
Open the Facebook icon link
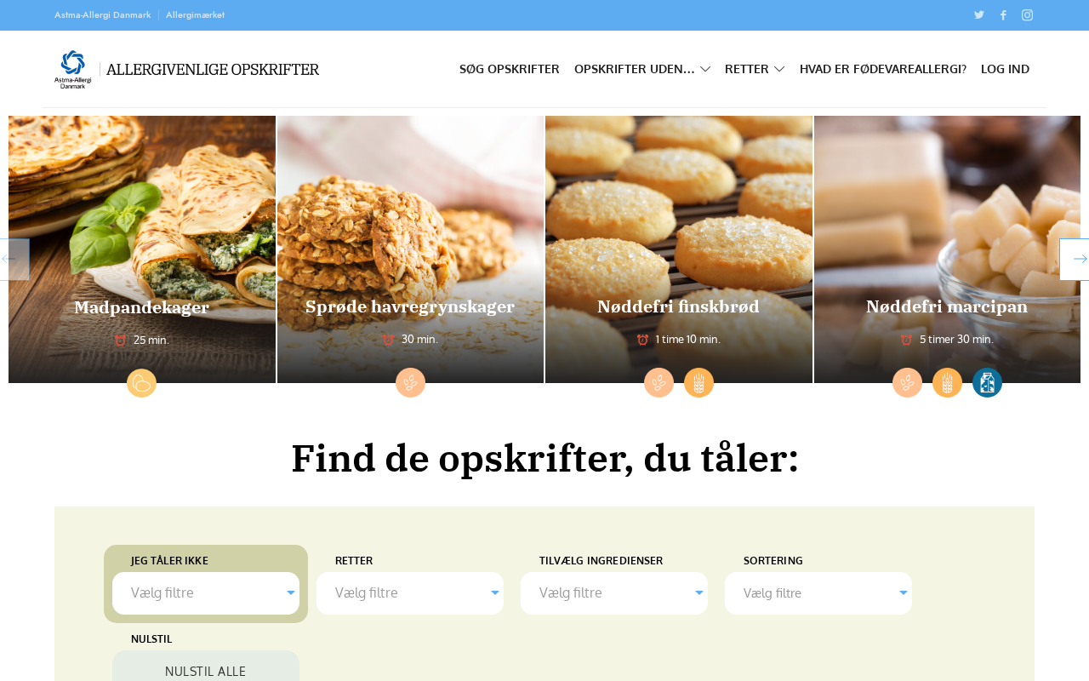tap(1003, 14)
